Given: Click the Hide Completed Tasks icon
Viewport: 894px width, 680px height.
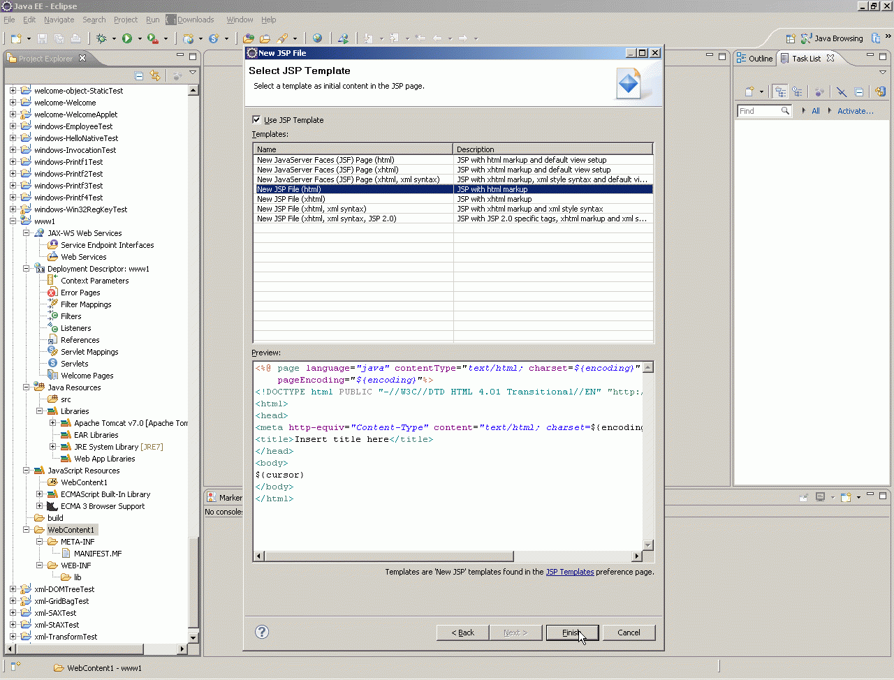Looking at the screenshot, I should [842, 91].
